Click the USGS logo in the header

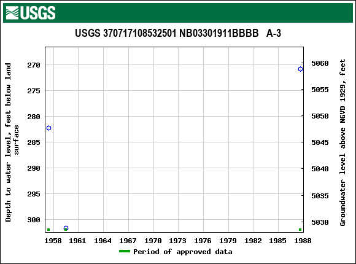[x=31, y=13]
